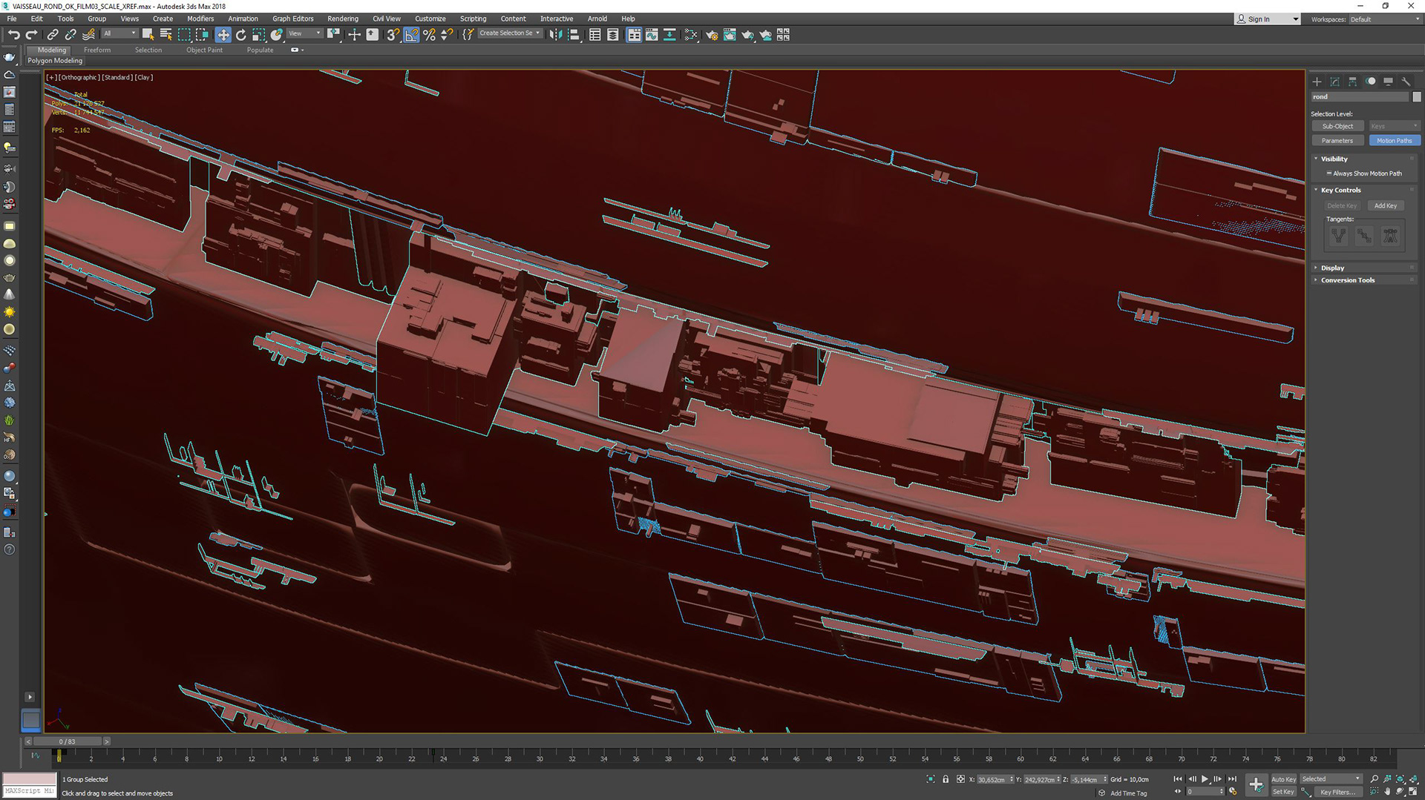Select the Populate ribbon tab

260,50
